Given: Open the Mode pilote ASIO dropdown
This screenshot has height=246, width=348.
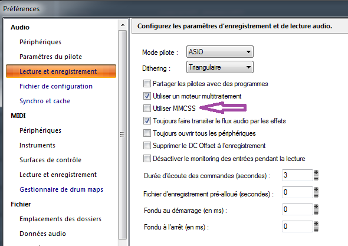Looking at the screenshot, I should click(x=220, y=52).
